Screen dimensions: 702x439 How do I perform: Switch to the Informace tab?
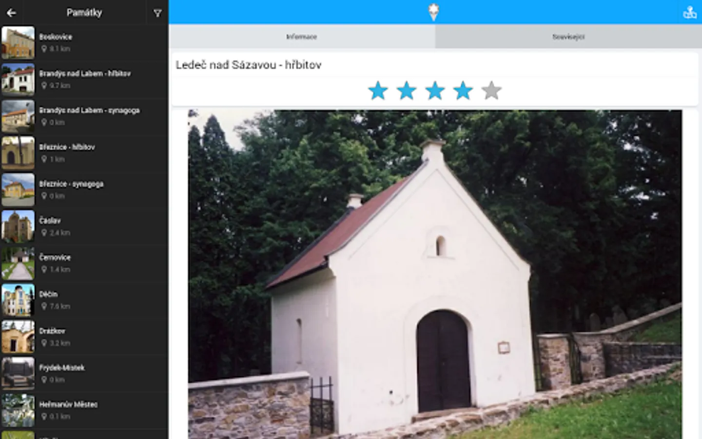[x=302, y=37]
